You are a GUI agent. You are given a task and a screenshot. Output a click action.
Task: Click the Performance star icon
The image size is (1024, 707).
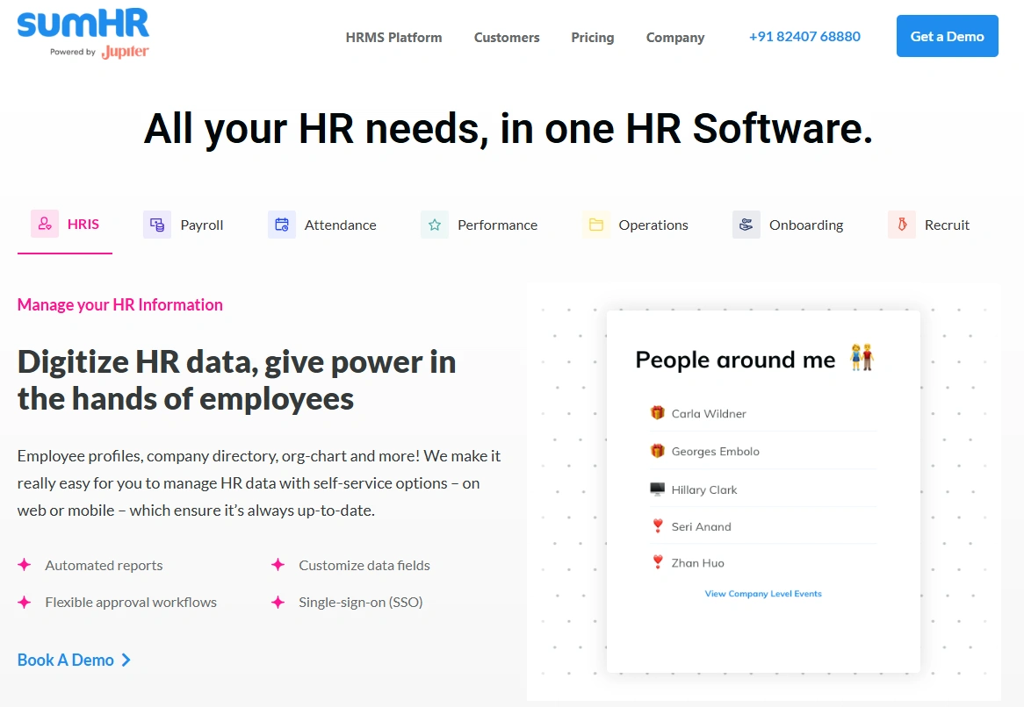435,225
